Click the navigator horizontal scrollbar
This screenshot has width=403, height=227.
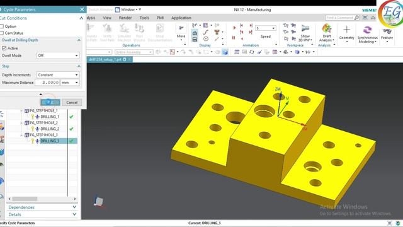25,199
